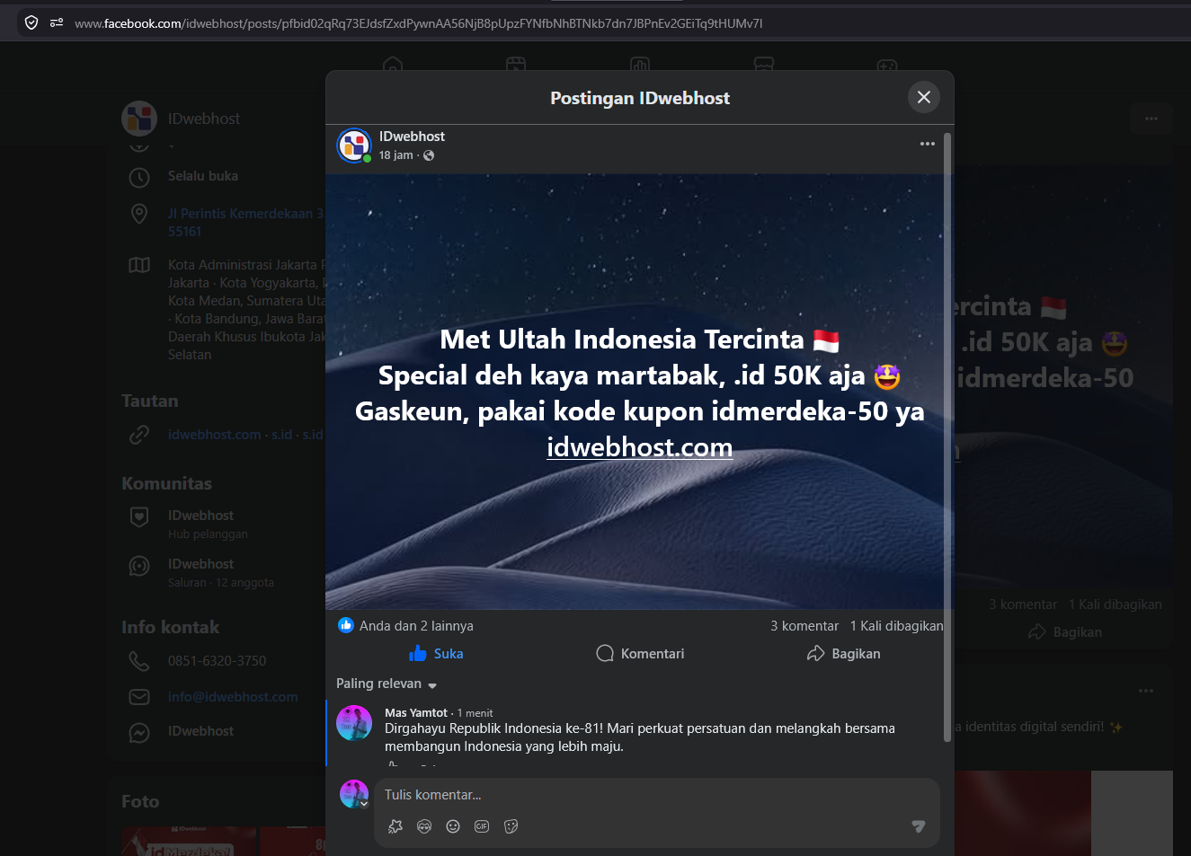Open the emoji picker in the comment box

click(x=453, y=826)
